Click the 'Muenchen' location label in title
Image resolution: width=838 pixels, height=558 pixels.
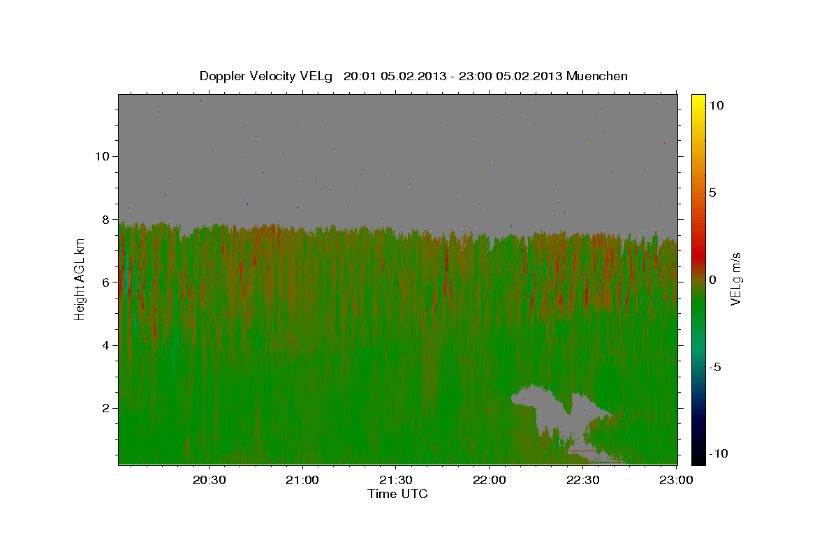click(597, 76)
